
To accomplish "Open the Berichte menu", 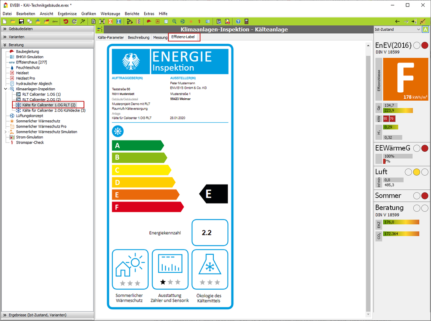I will point(132,14).
